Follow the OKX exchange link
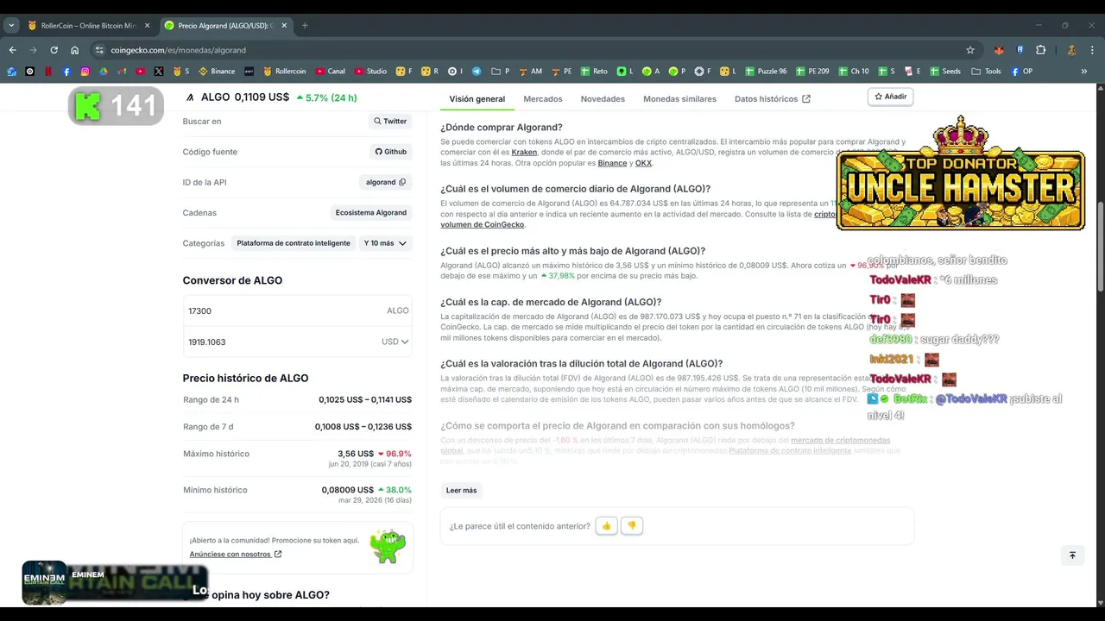 click(643, 163)
